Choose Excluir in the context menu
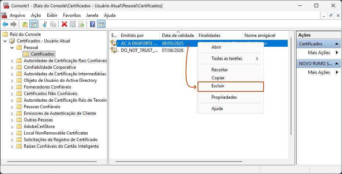The image size is (342, 174). (x=218, y=86)
